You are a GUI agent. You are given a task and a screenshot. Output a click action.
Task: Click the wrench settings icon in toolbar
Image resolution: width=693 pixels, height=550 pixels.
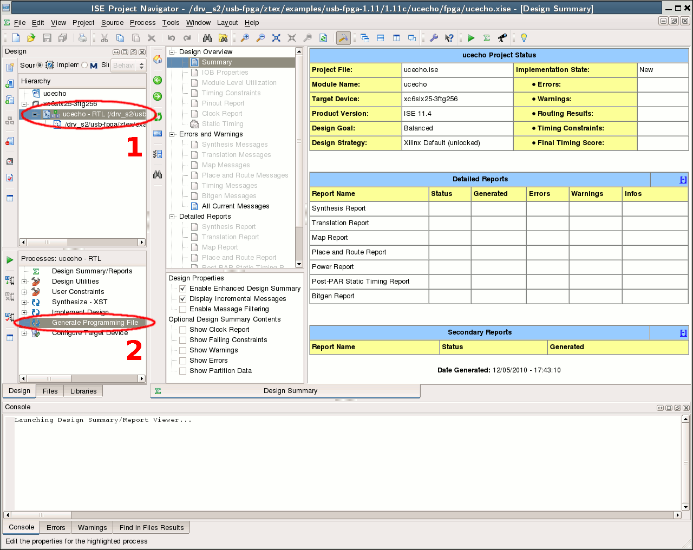click(x=434, y=38)
